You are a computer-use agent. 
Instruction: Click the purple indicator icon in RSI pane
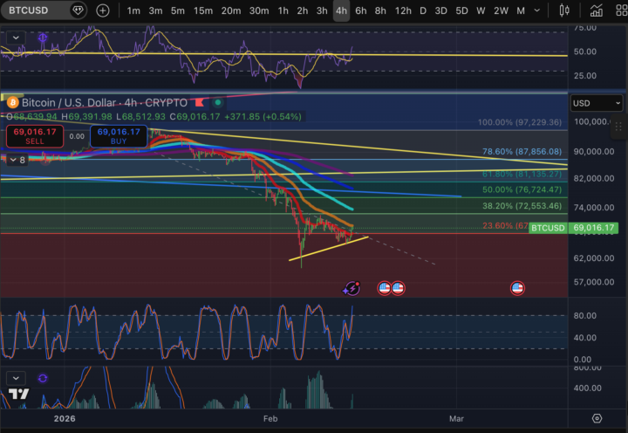(43, 38)
